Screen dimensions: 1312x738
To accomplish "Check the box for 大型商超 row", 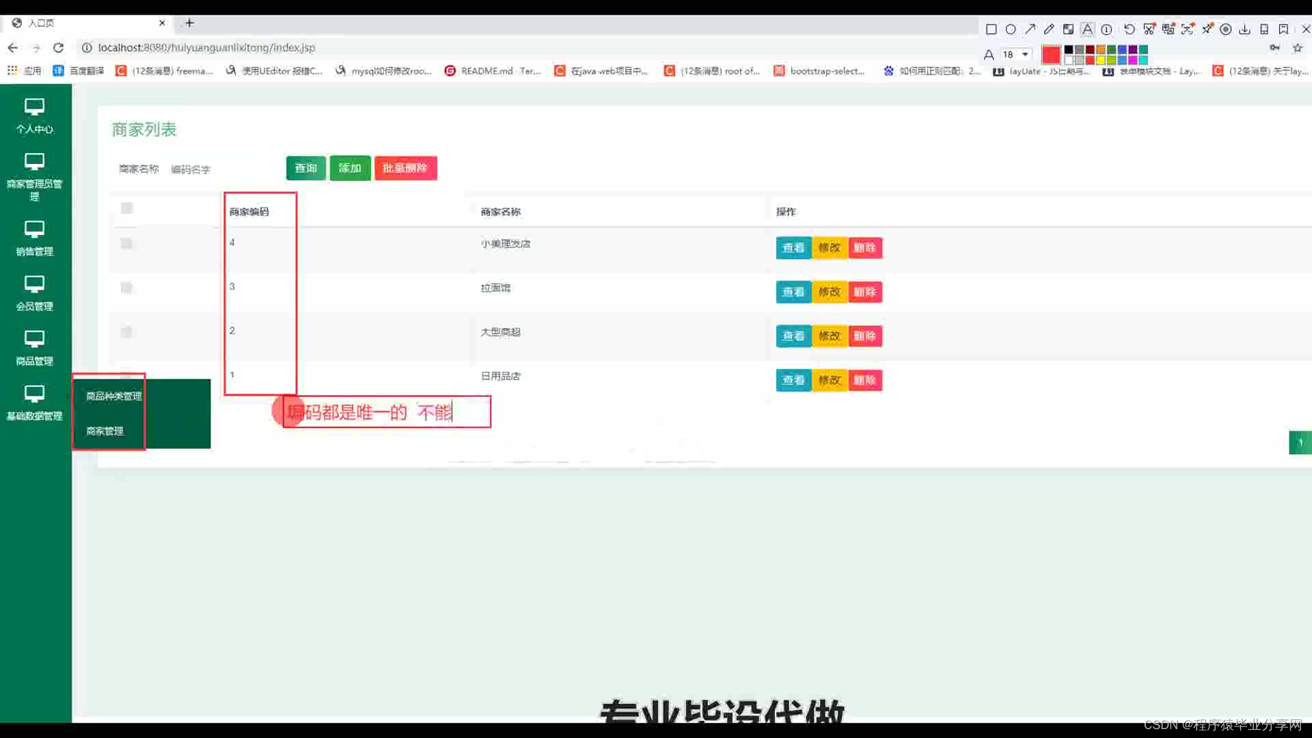I will point(126,332).
